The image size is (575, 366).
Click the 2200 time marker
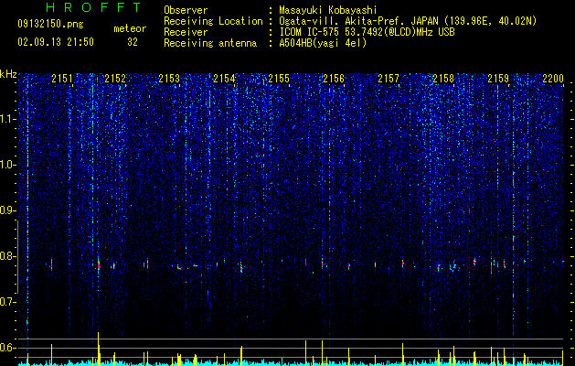point(553,79)
